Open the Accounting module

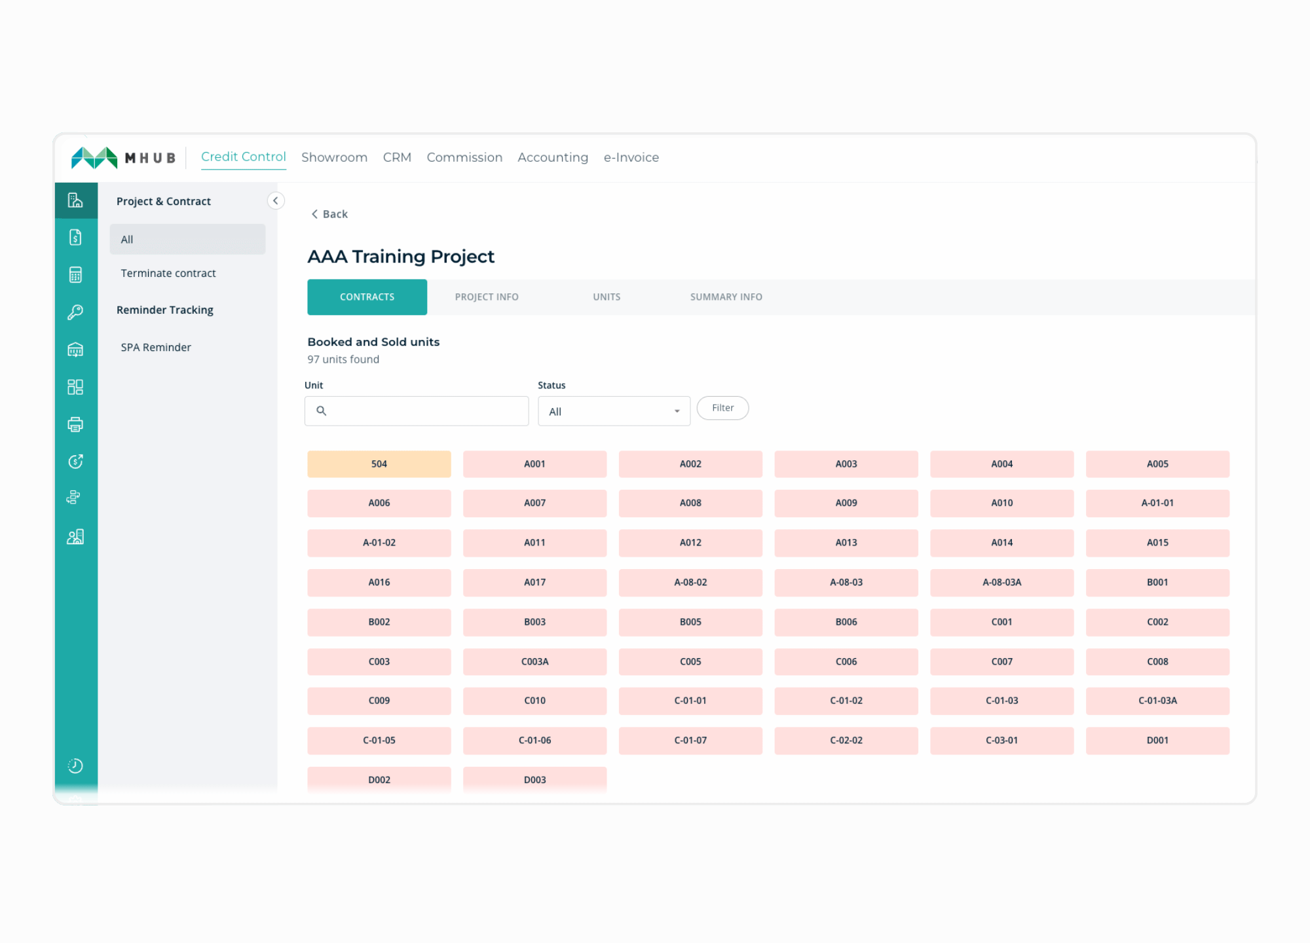[553, 157]
